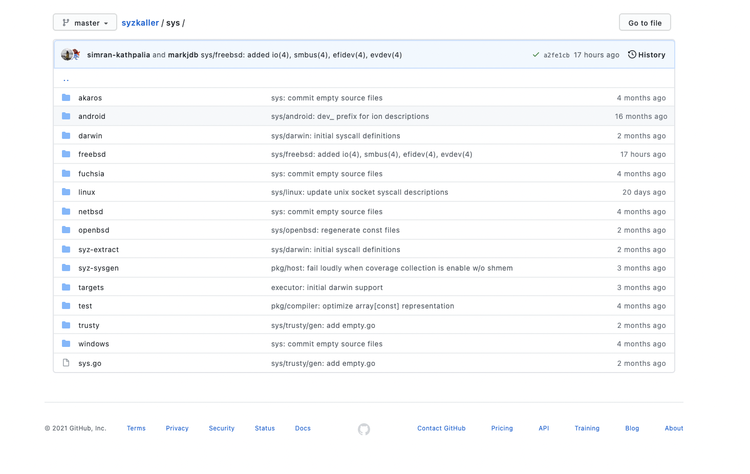The height and width of the screenshot is (474, 750).
Task: Click the commit message about unix socket syscalls
Action: coord(359,192)
